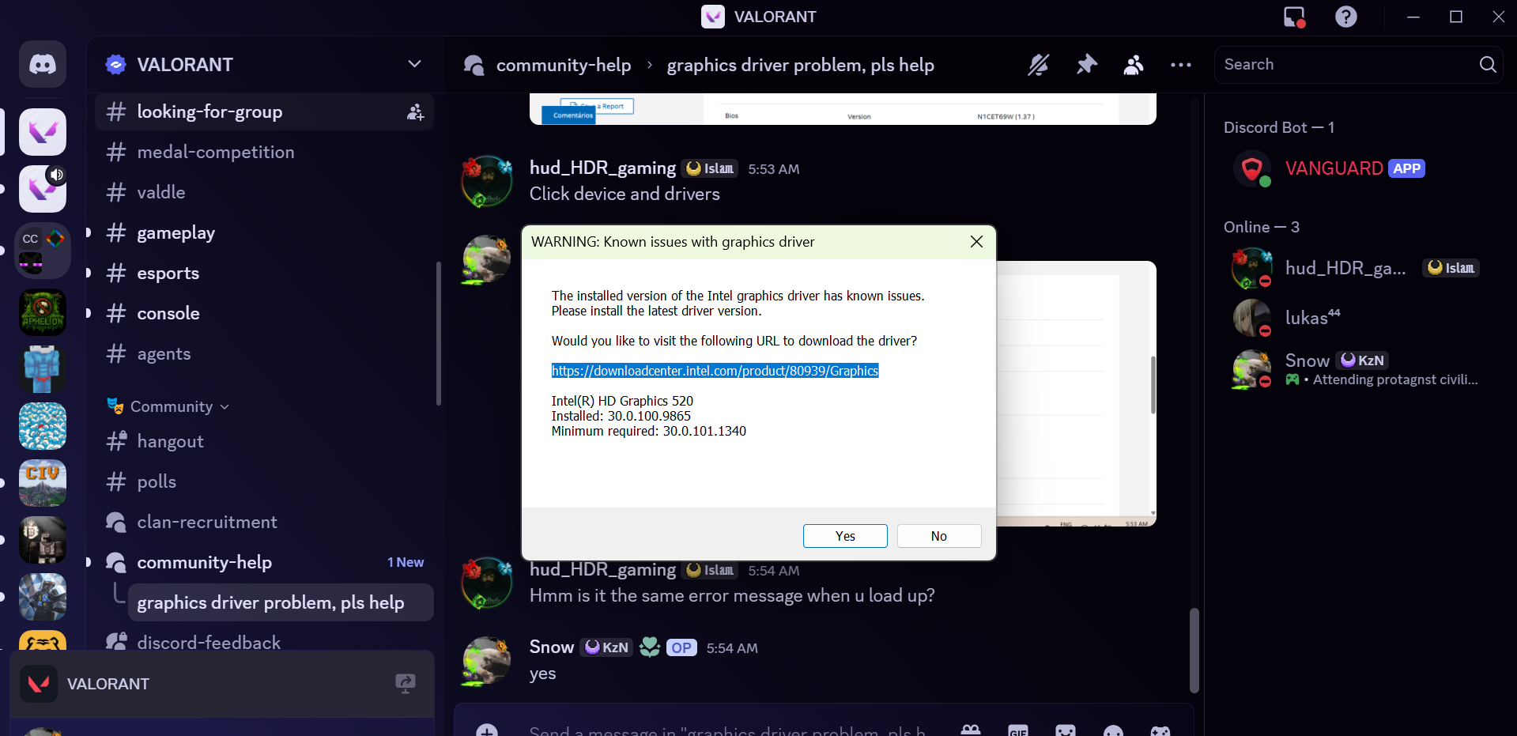Open the GIF picker icon

click(x=1018, y=731)
